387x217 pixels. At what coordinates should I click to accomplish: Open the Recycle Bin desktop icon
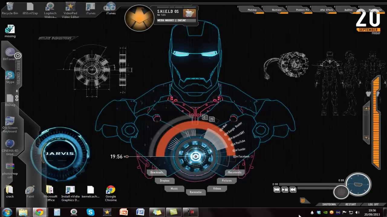tap(10, 8)
